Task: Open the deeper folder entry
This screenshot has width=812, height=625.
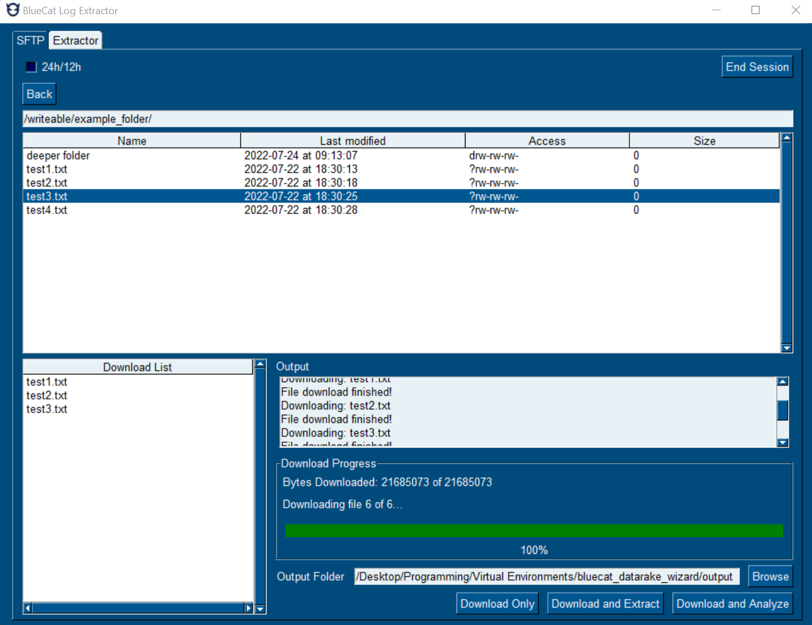Action: (x=58, y=155)
